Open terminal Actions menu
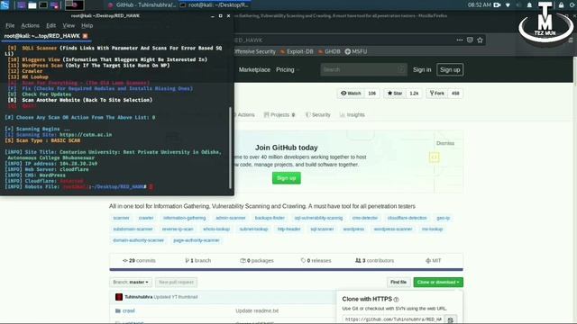The width and height of the screenshot is (577, 324). pos(30,25)
